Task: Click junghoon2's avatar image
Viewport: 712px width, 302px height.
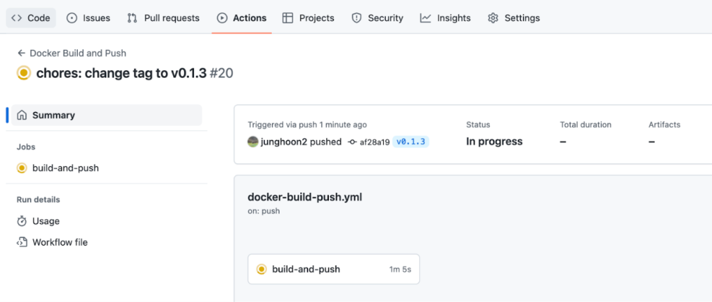Action: pyautogui.click(x=253, y=142)
